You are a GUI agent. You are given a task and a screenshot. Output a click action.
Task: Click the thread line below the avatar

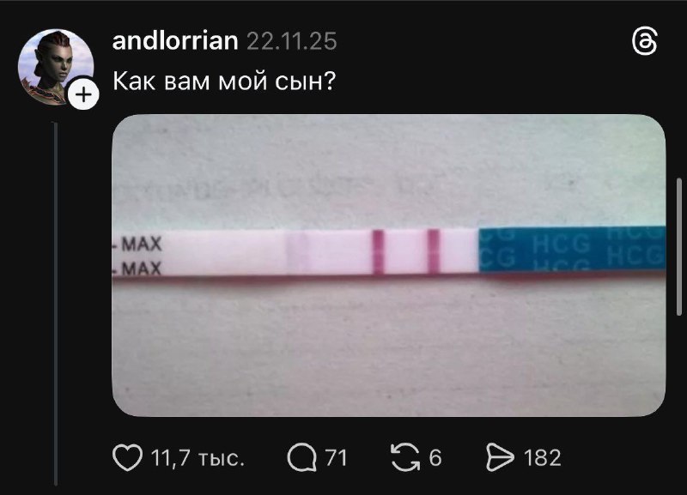click(56, 305)
